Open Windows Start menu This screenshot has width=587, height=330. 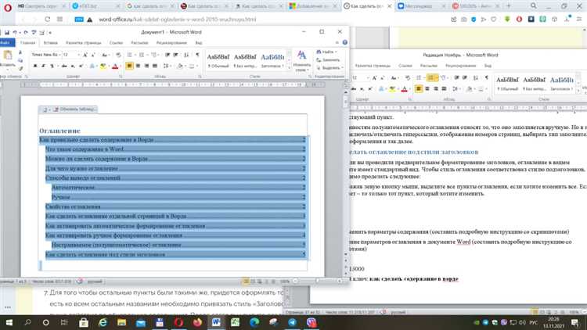pos(9,322)
